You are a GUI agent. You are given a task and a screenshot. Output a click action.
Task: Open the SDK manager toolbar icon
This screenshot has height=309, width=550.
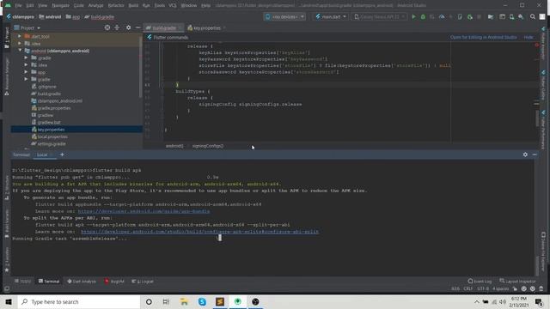point(521,17)
